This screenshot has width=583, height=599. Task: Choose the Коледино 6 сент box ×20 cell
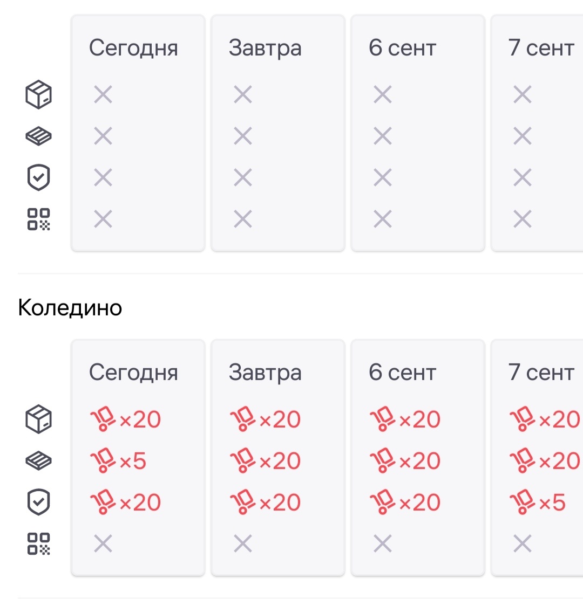(405, 419)
